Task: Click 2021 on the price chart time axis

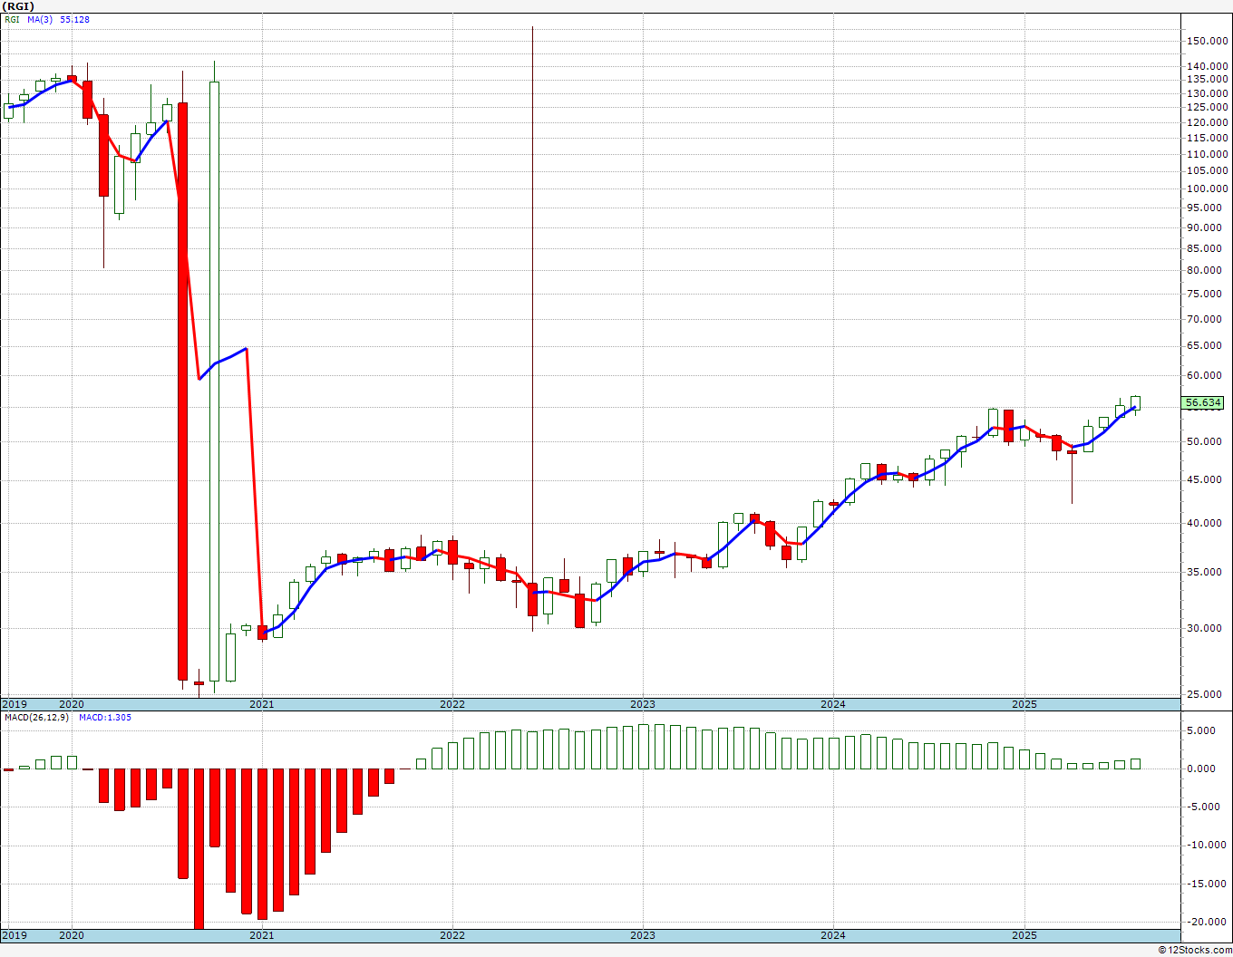Action: pos(261,704)
